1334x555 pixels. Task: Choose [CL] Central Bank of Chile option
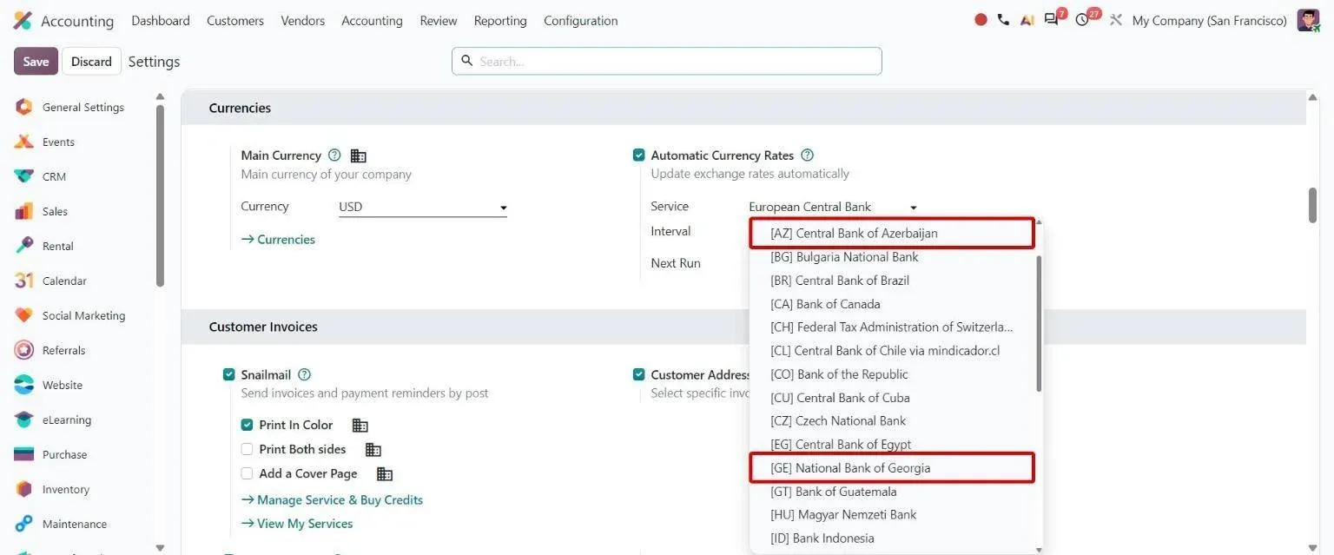point(892,351)
